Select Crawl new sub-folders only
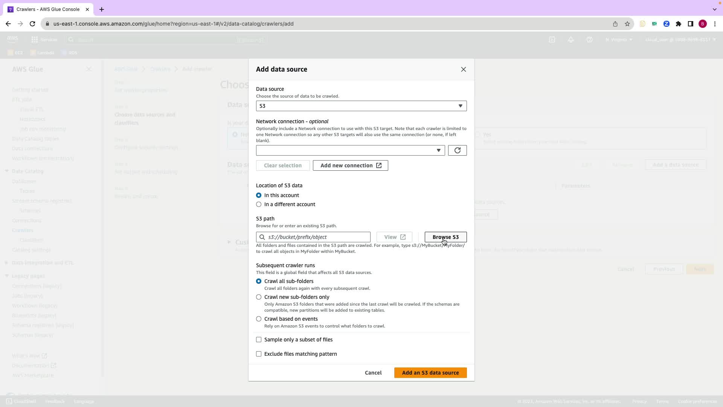The width and height of the screenshot is (723, 407). (259, 297)
